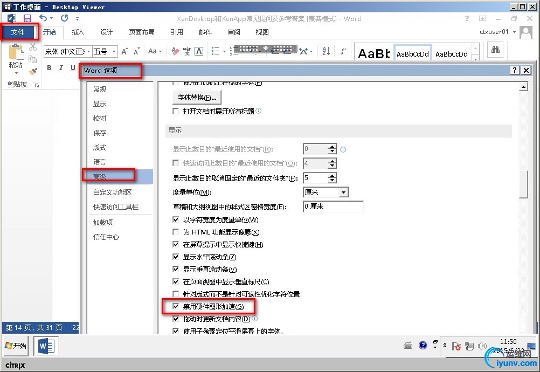Open the 剪贴板 clipboard pane launcher

click(x=37, y=85)
